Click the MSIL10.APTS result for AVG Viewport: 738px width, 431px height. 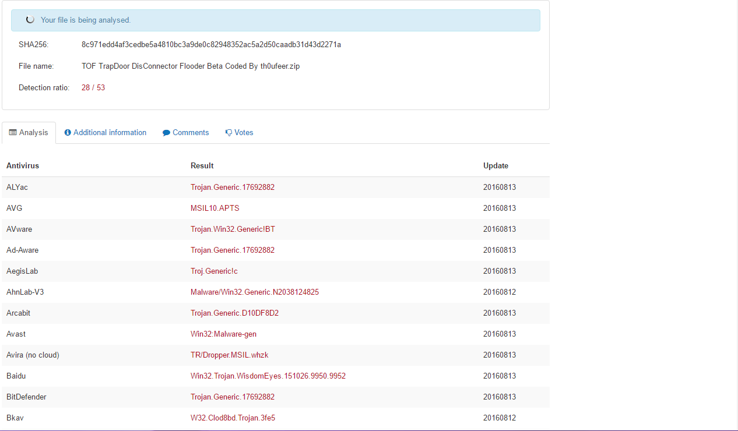[x=215, y=209]
